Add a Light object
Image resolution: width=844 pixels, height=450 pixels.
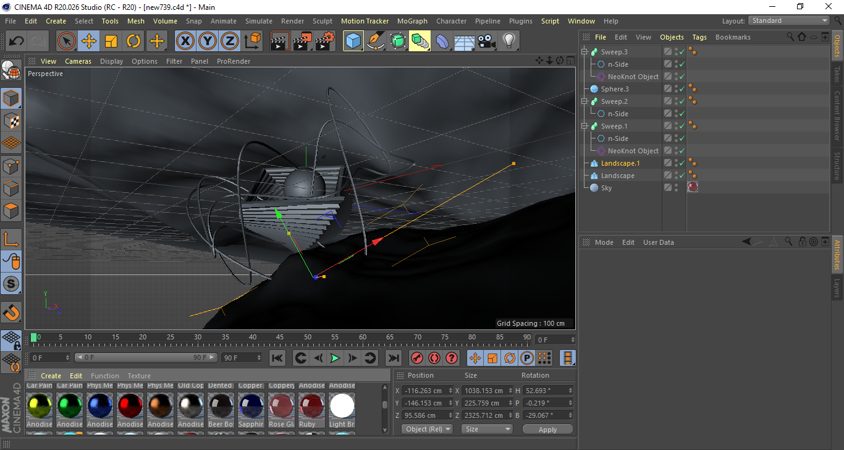(509, 41)
